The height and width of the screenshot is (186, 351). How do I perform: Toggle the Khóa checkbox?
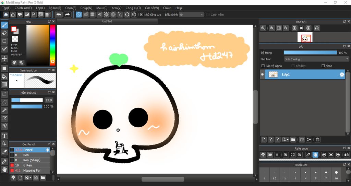click(x=323, y=66)
